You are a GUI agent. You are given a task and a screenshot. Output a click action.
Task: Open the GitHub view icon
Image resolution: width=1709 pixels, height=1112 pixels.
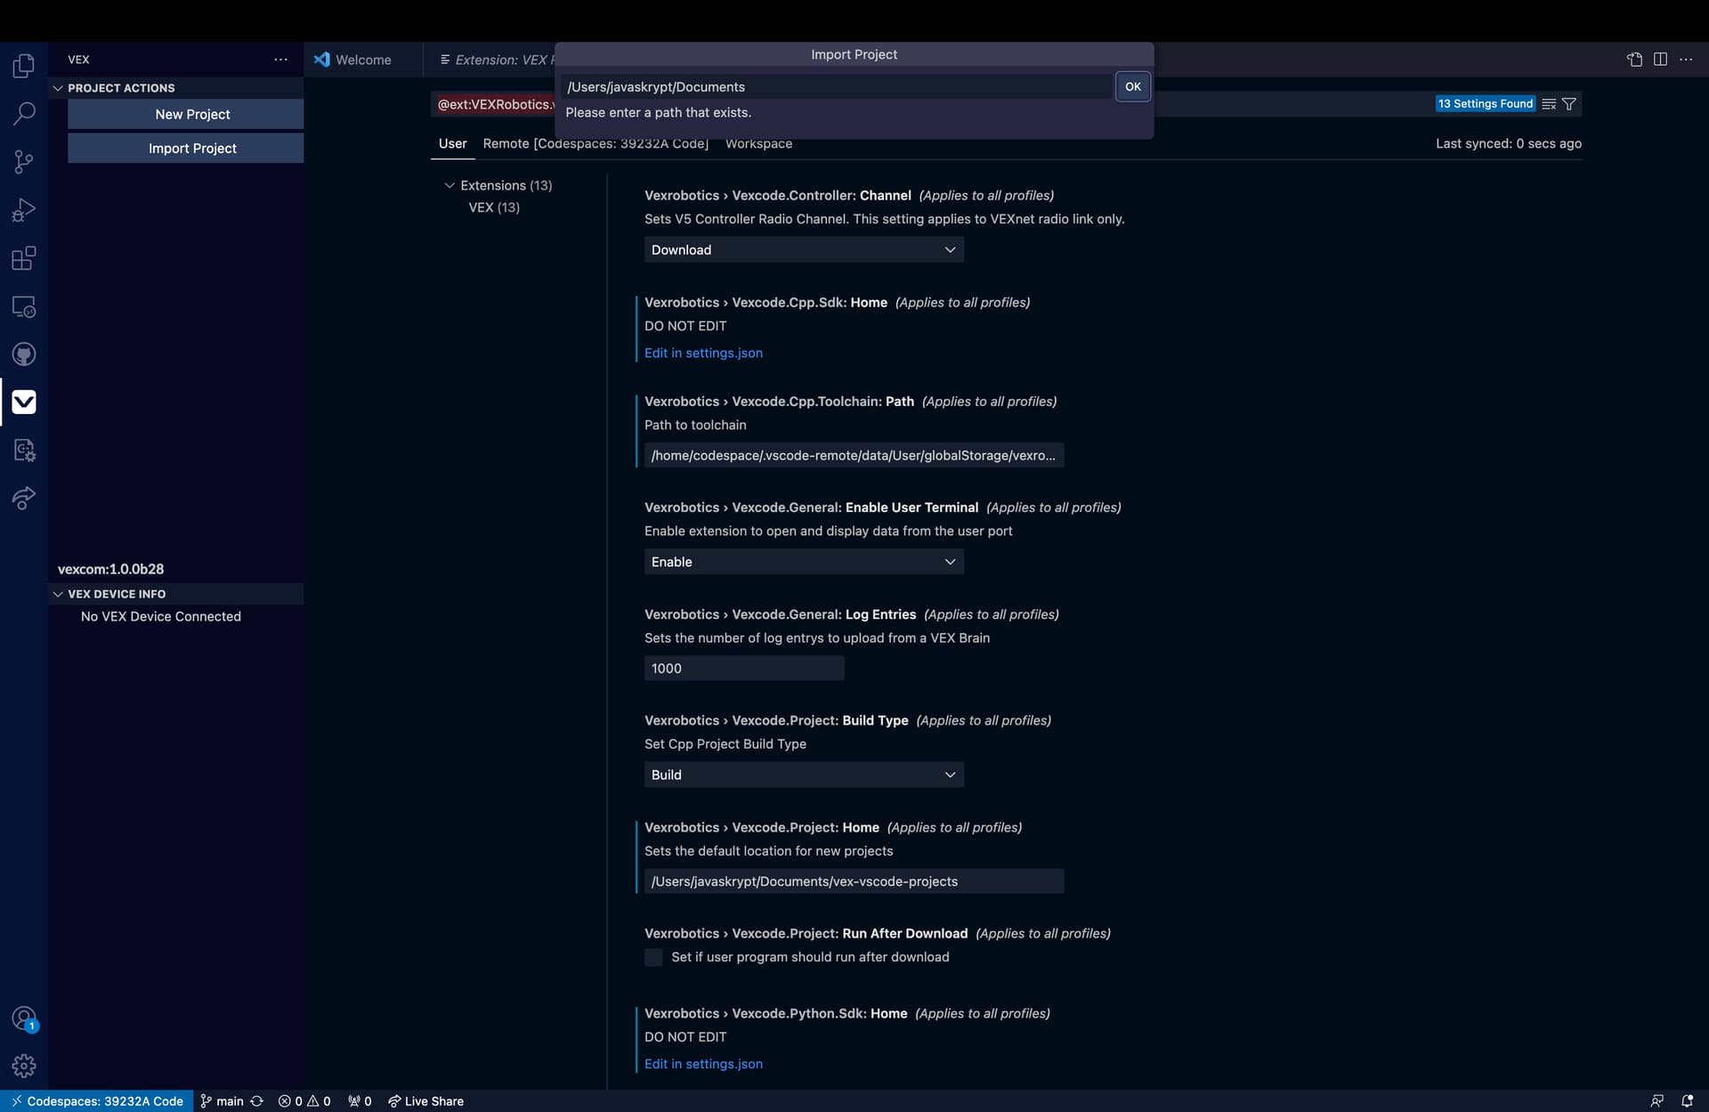[x=24, y=354]
